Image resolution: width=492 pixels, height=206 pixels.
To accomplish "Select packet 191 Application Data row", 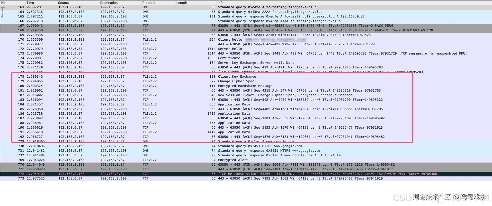I will click(x=246, y=132).
